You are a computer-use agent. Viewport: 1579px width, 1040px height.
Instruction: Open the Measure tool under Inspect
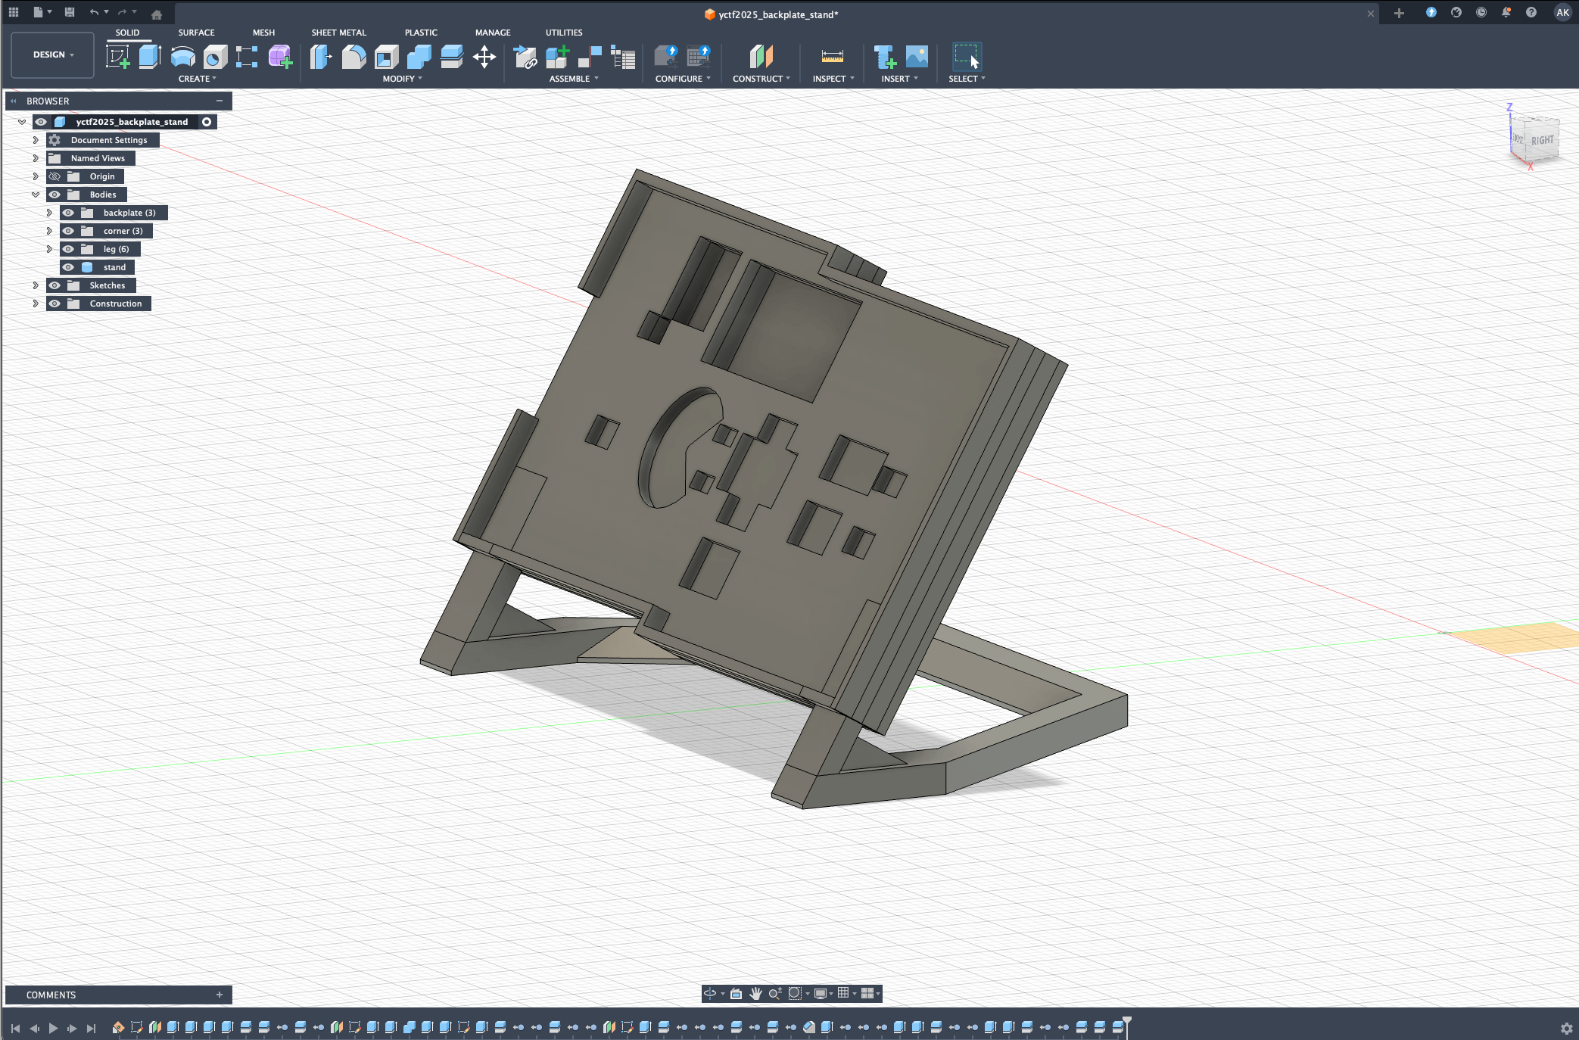coord(832,57)
